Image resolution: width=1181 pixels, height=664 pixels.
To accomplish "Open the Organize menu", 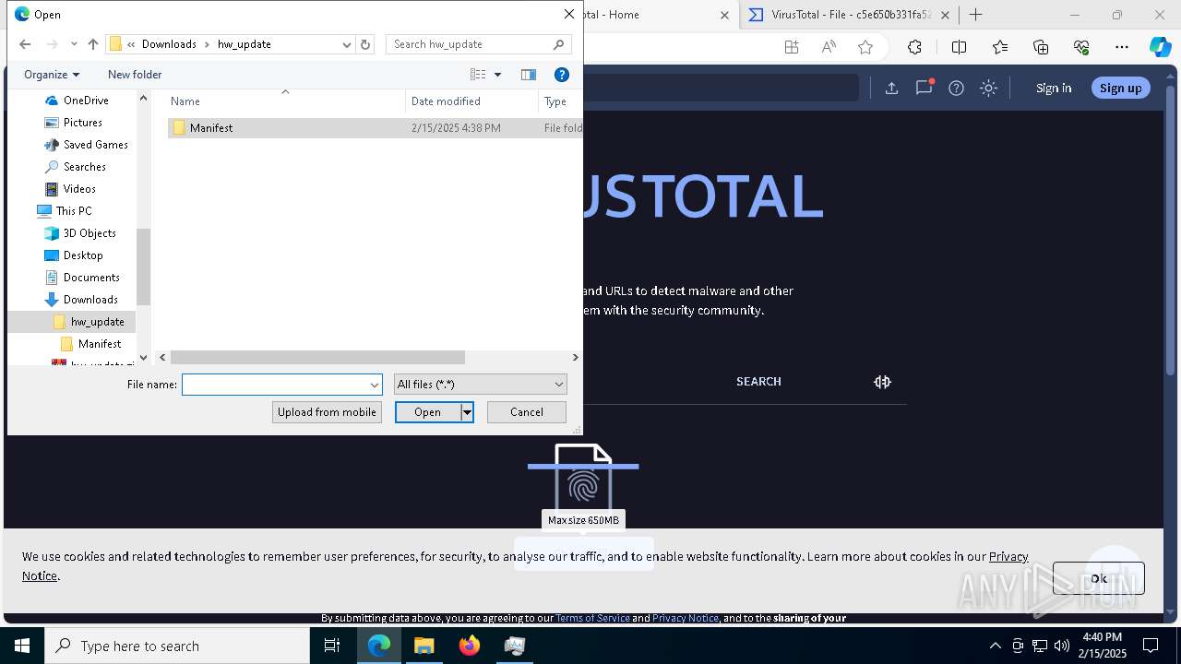I will 52,75.
